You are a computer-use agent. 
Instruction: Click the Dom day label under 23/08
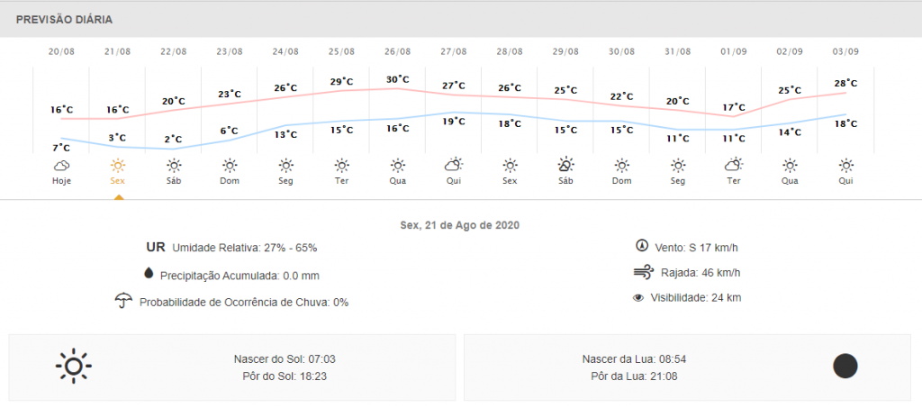tap(230, 181)
